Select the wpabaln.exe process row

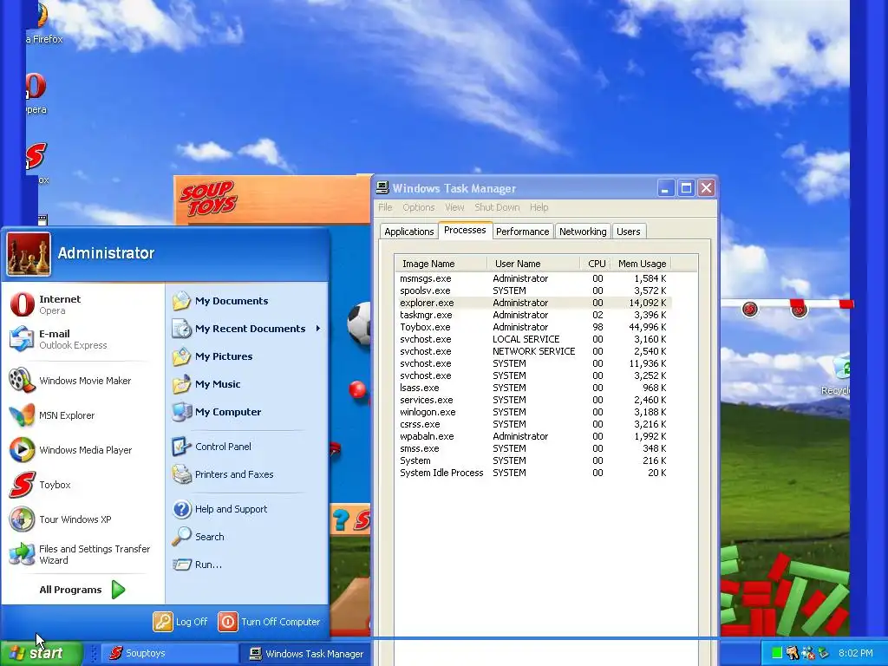click(x=533, y=436)
